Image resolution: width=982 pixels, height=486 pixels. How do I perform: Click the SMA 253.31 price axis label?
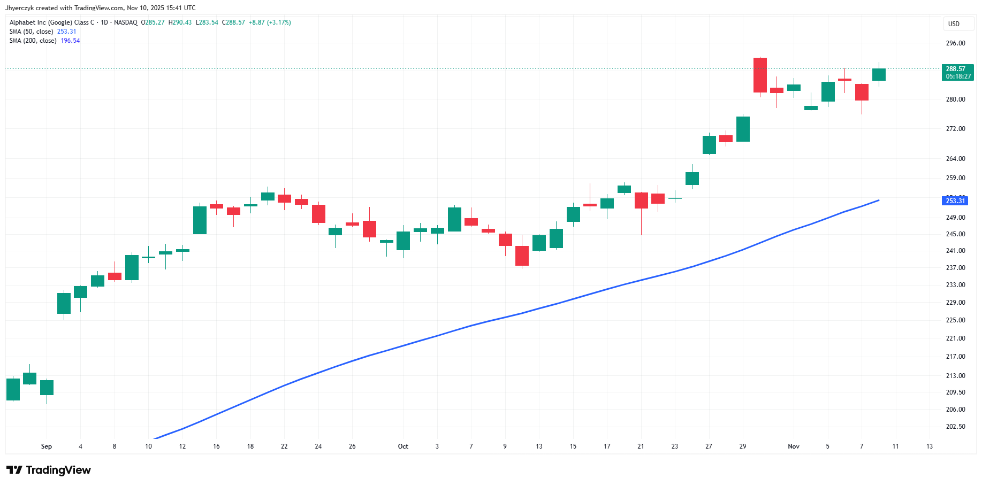pyautogui.click(x=955, y=201)
